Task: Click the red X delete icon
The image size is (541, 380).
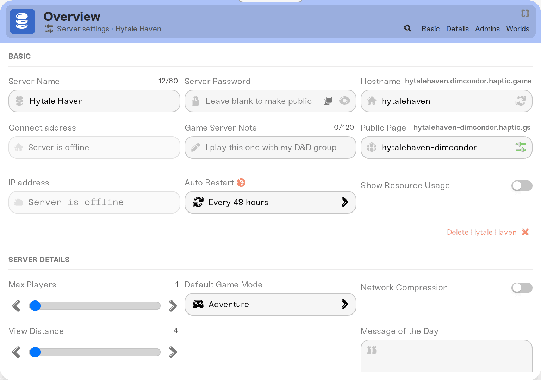Action: tap(525, 232)
